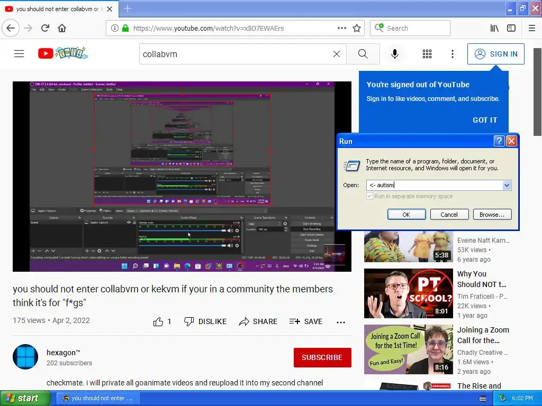Viewport: 542px width, 406px height.
Task: Click the '175 views • Apr 2, 2022' text
Action: [x=51, y=320]
